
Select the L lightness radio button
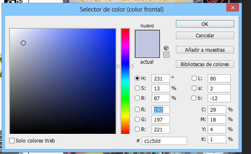[x=194, y=78]
